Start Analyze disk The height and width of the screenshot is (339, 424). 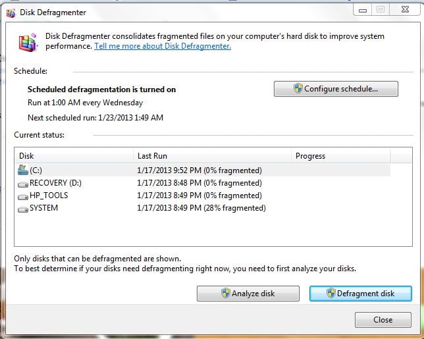248,294
